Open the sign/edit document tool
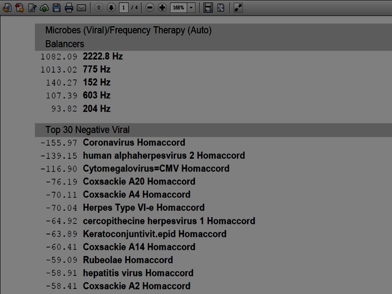Image resolution: width=392 pixels, height=294 pixels. point(32,8)
